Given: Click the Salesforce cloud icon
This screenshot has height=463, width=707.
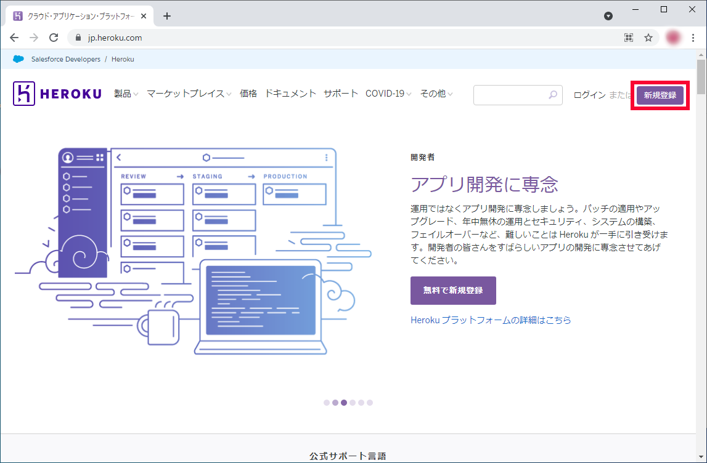Looking at the screenshot, I should tap(18, 59).
